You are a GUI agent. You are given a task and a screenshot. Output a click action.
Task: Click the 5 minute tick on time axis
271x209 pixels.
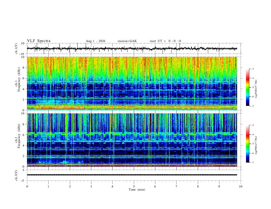point(134,186)
